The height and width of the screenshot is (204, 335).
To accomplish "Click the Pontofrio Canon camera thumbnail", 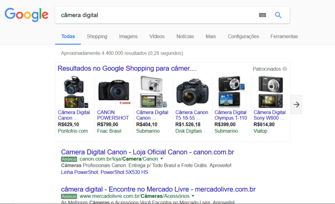I will tap(75, 92).
